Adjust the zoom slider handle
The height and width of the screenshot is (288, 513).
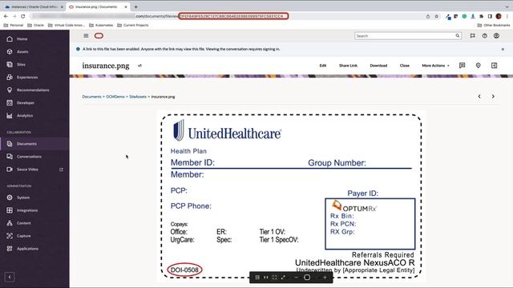307,278
